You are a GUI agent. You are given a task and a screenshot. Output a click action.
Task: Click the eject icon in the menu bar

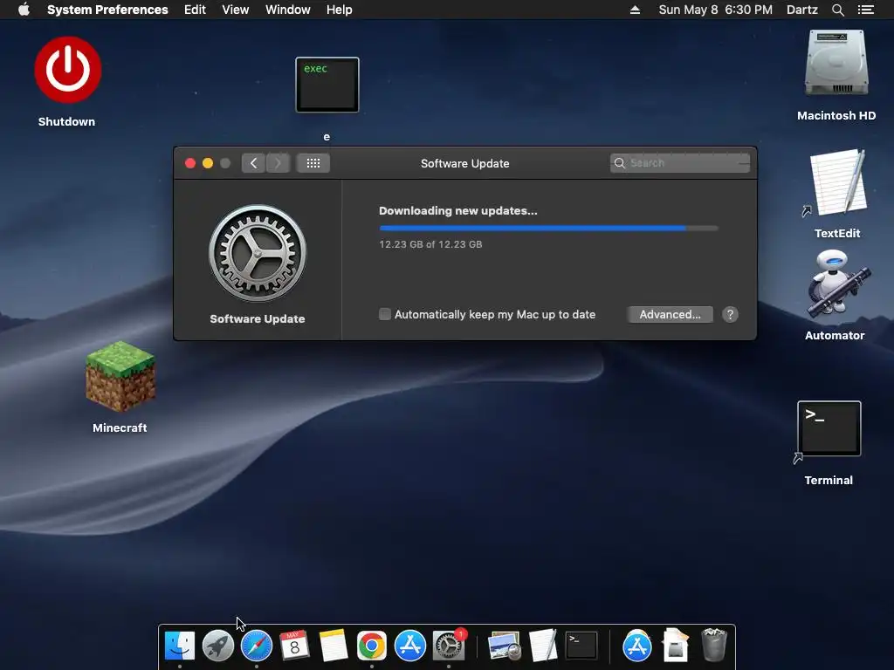coord(636,10)
